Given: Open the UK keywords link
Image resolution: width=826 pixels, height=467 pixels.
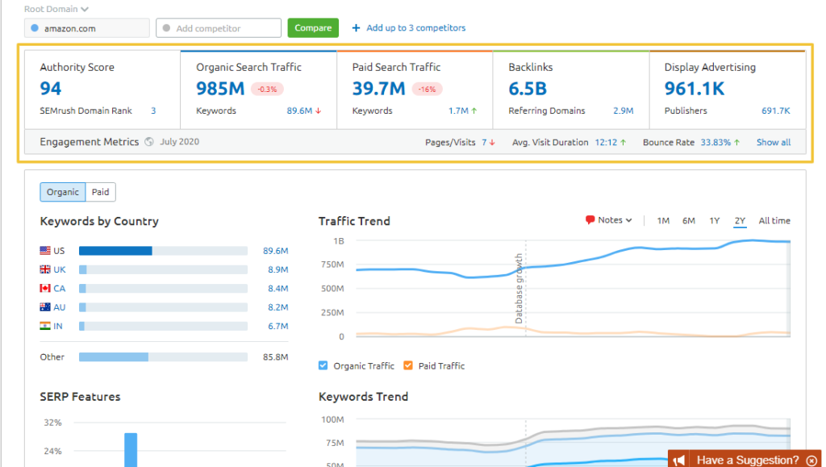Looking at the screenshot, I should tap(60, 269).
